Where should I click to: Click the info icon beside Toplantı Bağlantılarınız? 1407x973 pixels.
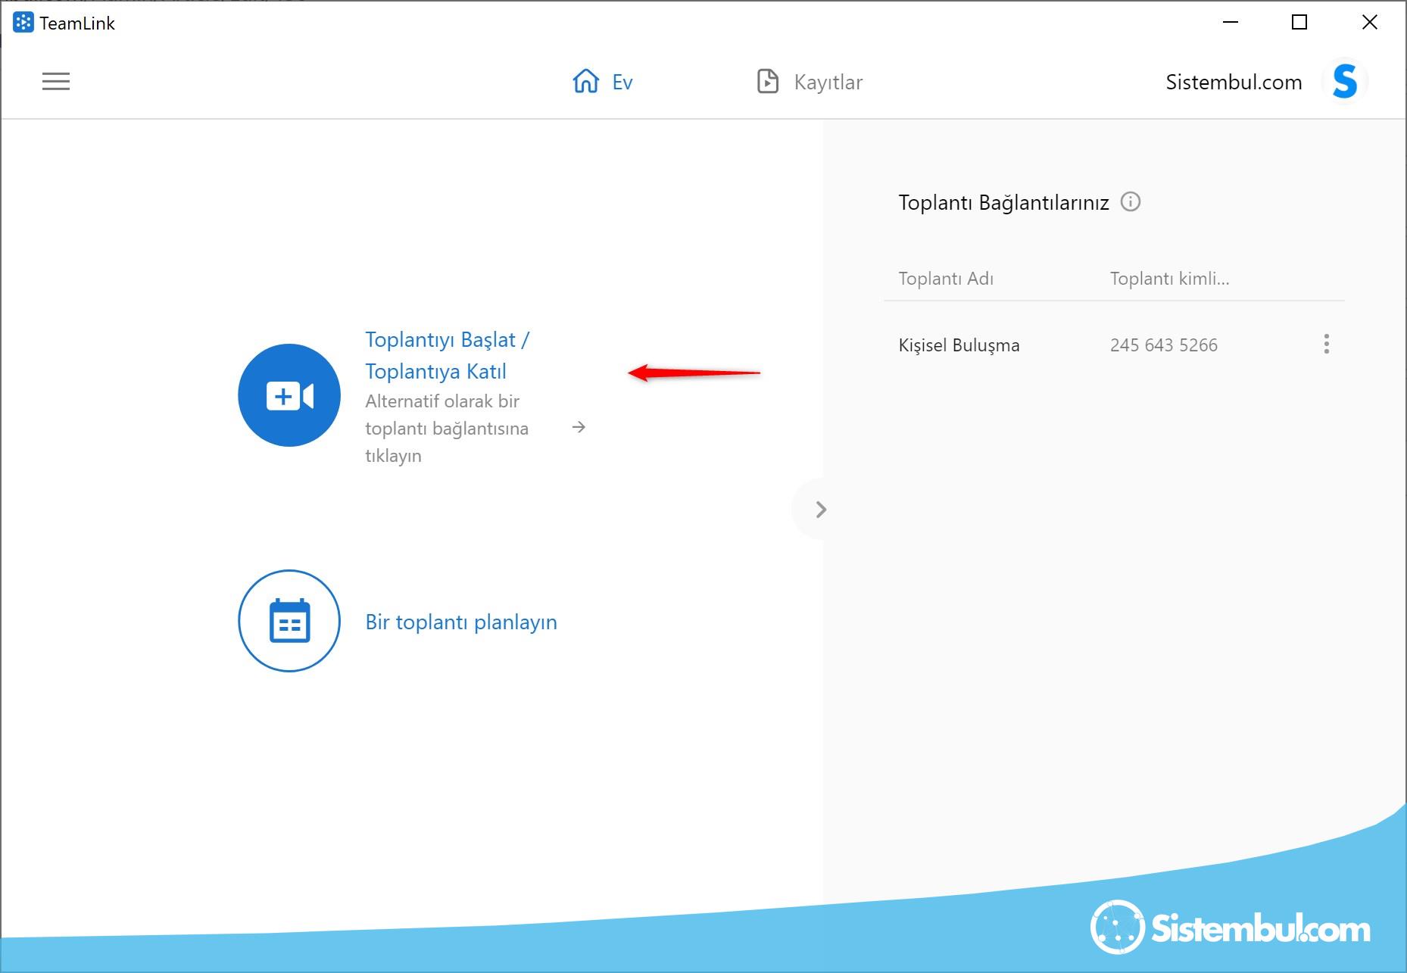click(x=1131, y=201)
